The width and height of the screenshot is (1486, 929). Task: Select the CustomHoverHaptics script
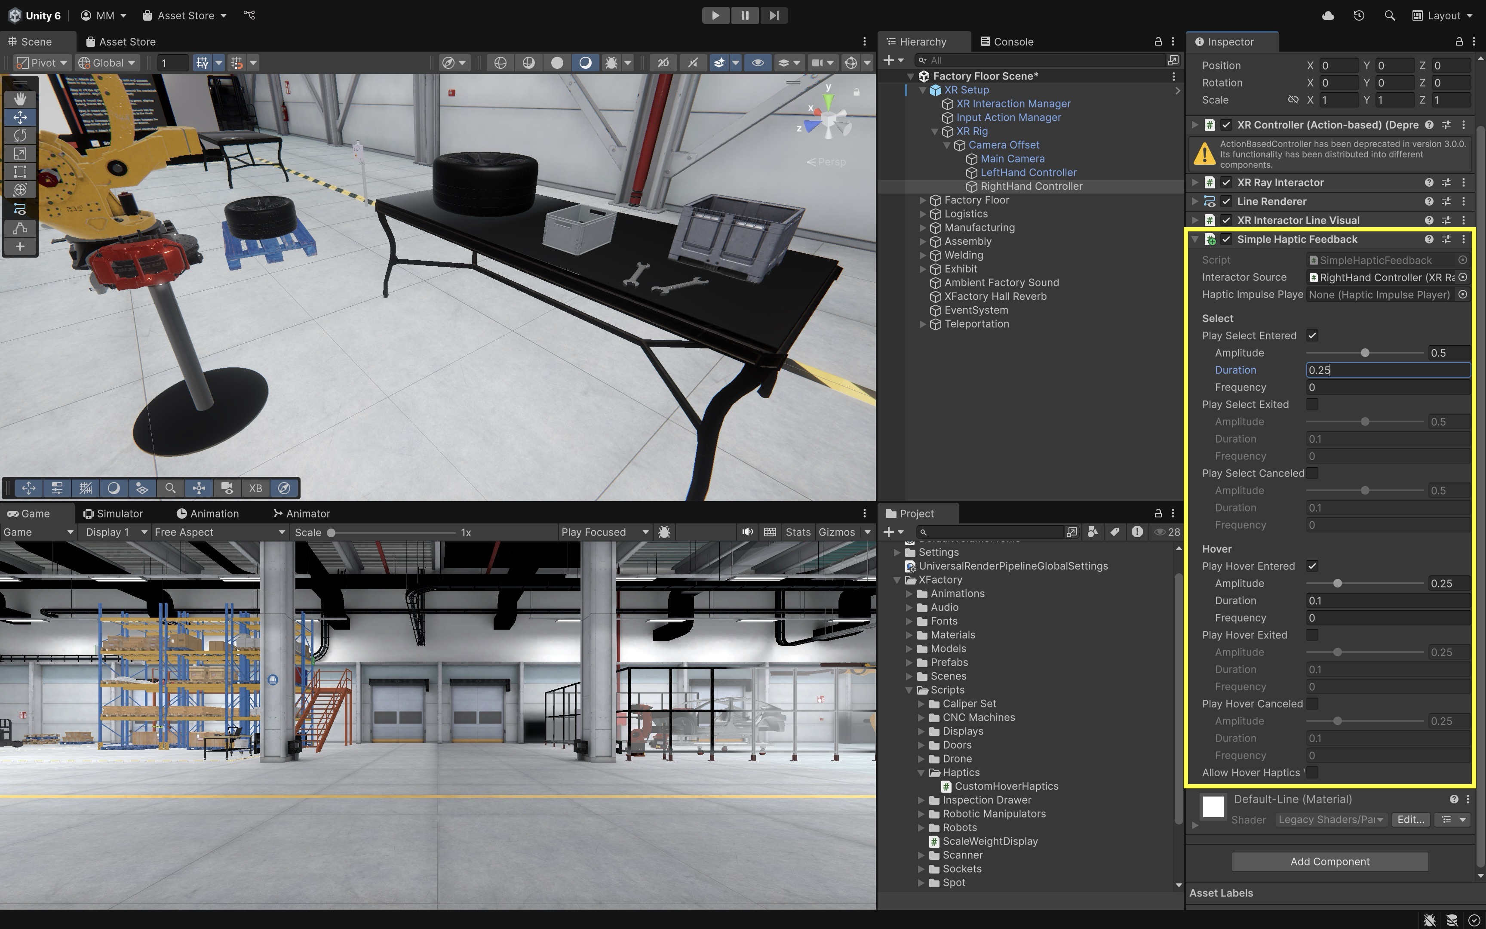click(1007, 787)
